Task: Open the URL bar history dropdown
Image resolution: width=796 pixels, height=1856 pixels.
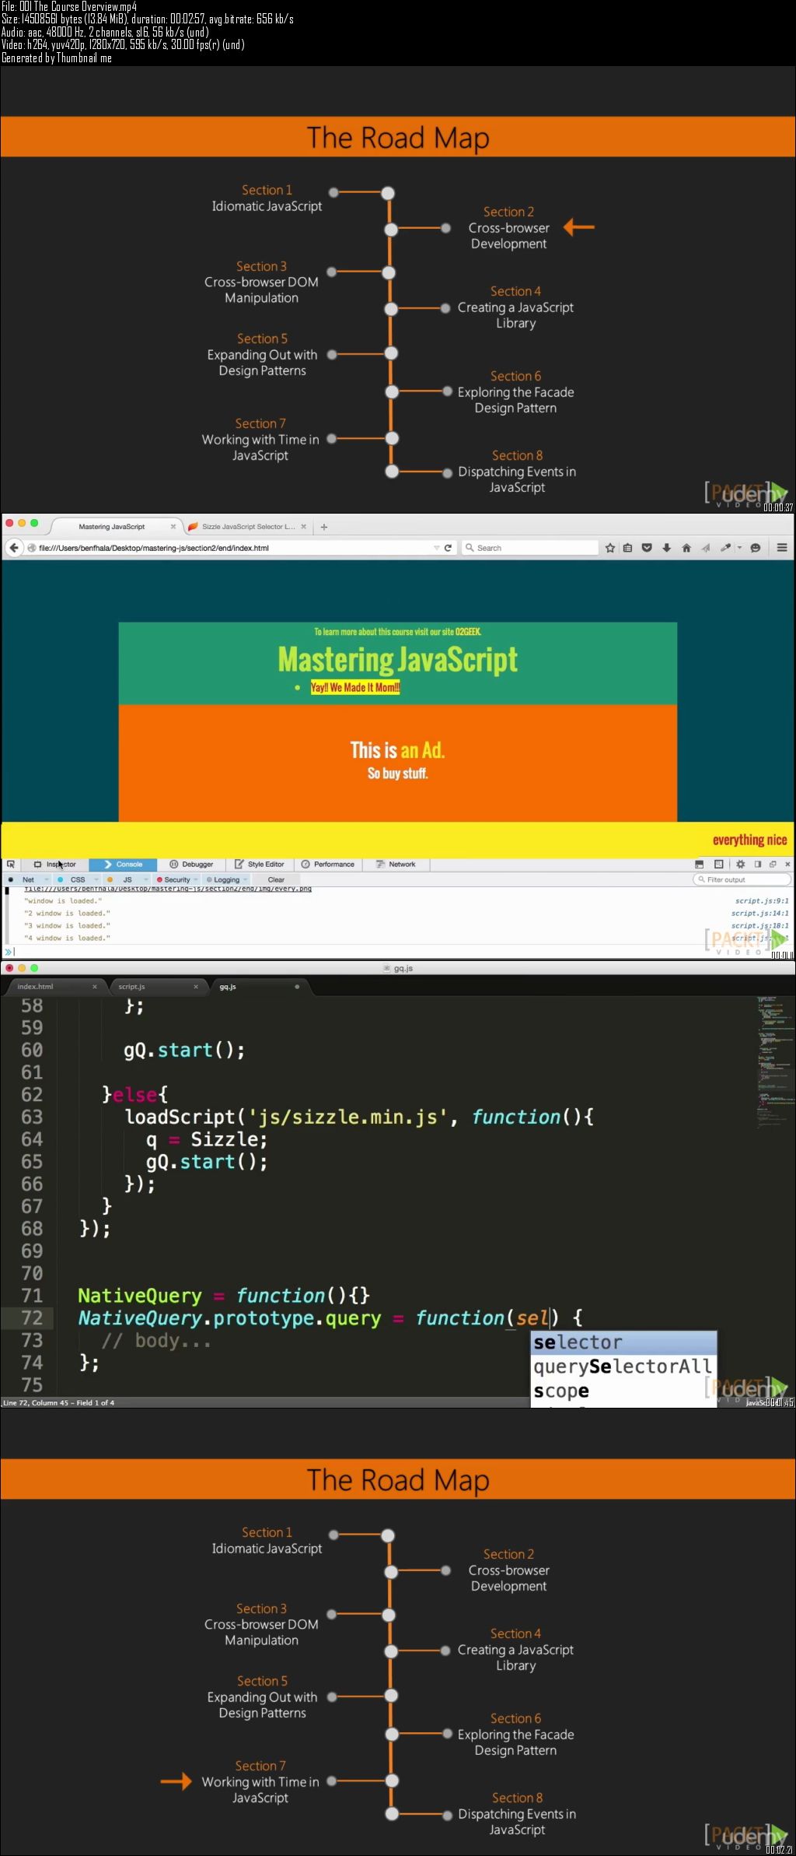Action: point(436,548)
